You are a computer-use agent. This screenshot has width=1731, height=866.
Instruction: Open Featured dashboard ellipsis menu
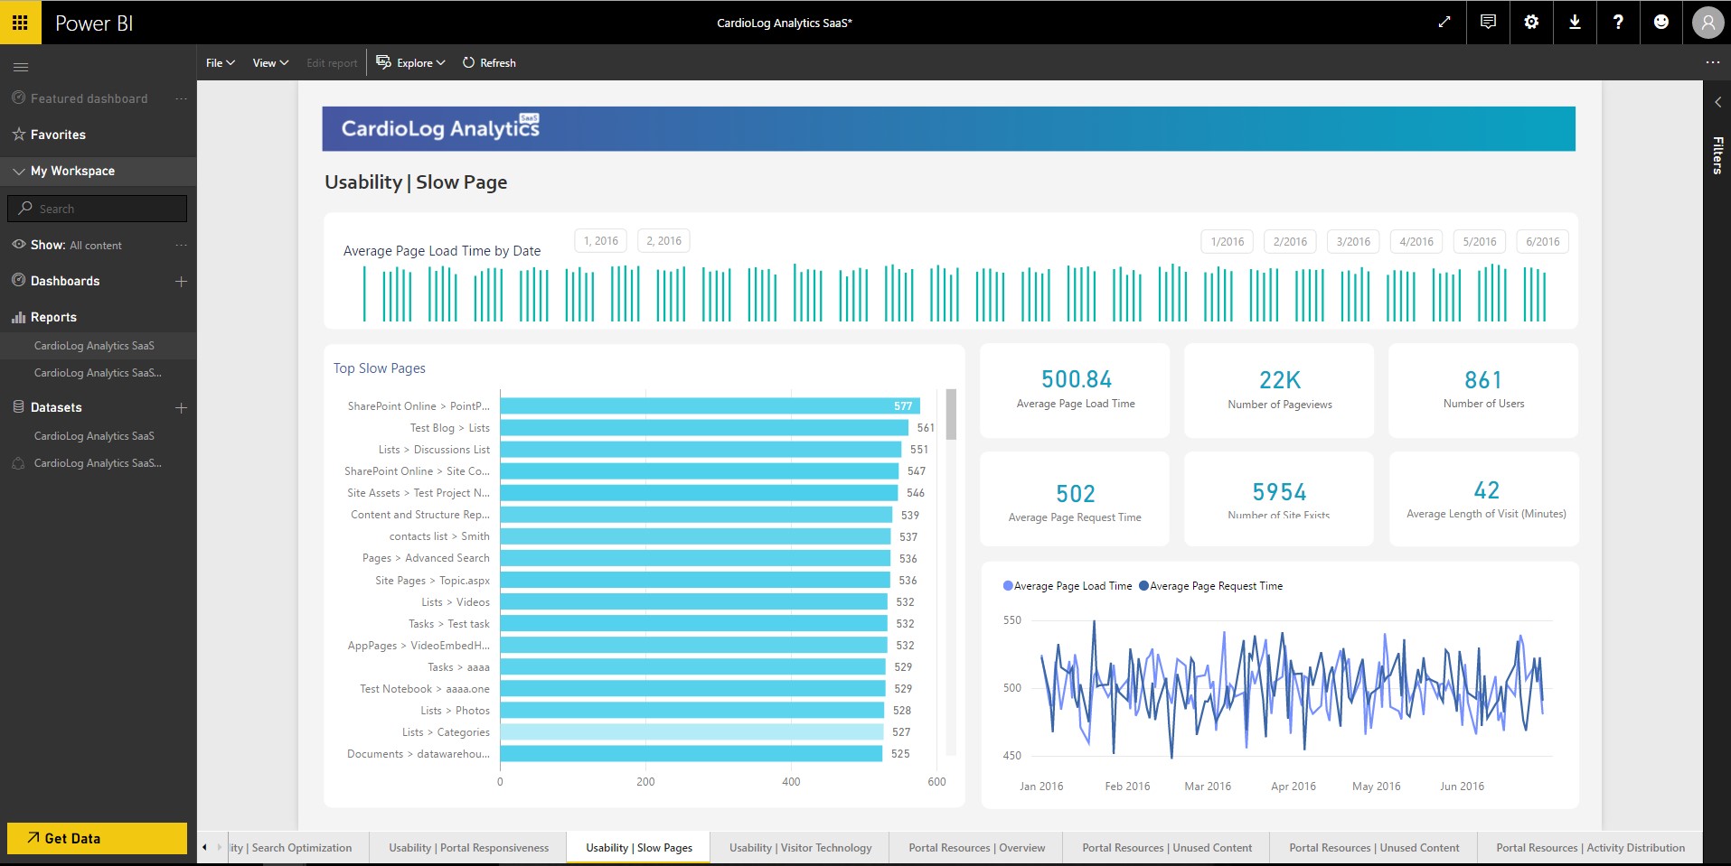click(181, 98)
